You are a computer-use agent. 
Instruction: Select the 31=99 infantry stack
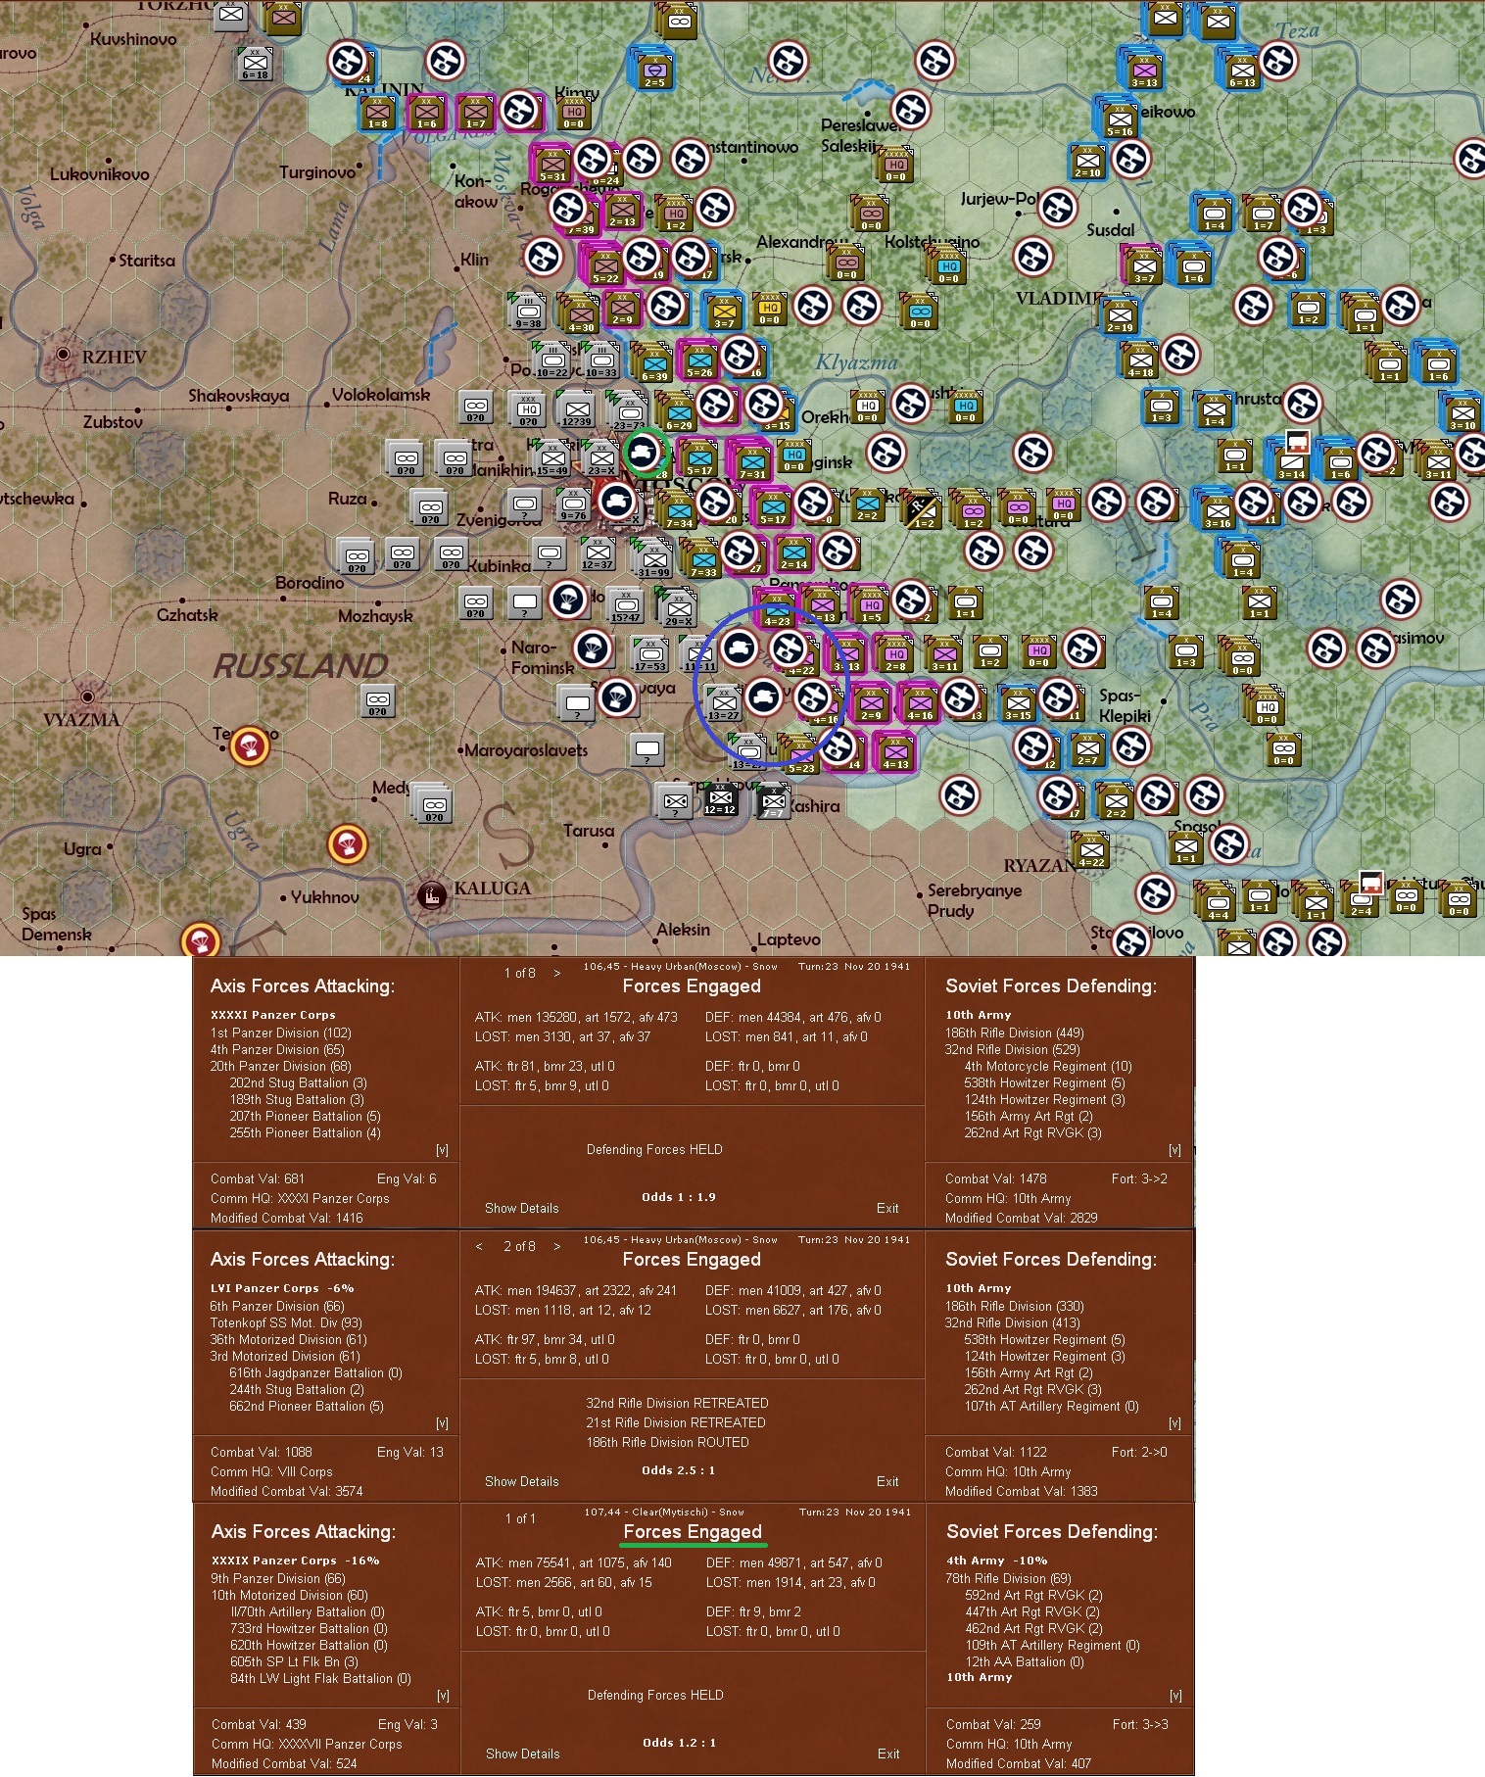click(x=652, y=559)
